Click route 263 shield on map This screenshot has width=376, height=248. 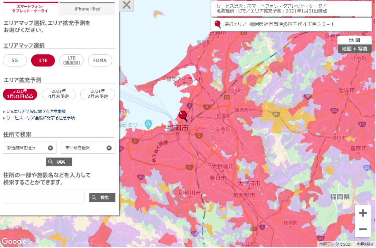[x=141, y=177]
